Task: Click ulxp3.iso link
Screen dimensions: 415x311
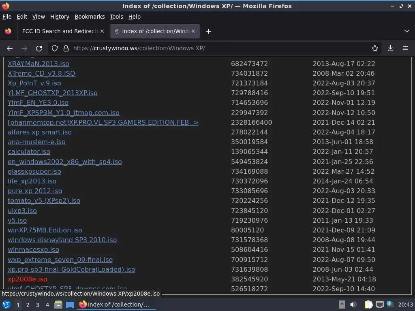Action: (22, 211)
